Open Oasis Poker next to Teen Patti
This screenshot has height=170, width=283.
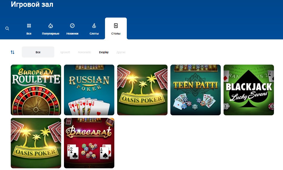click(142, 90)
